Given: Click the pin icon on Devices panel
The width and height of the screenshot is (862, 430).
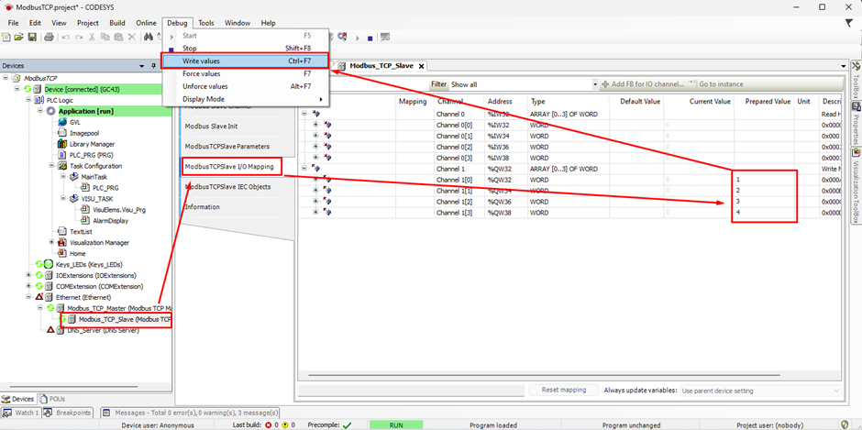Looking at the screenshot, I should (x=153, y=65).
